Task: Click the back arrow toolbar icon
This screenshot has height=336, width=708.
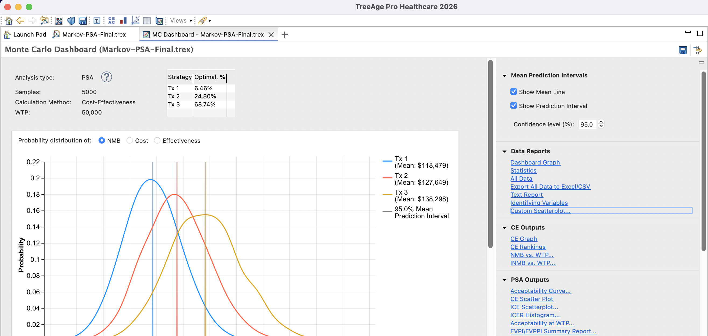Action: point(20,21)
